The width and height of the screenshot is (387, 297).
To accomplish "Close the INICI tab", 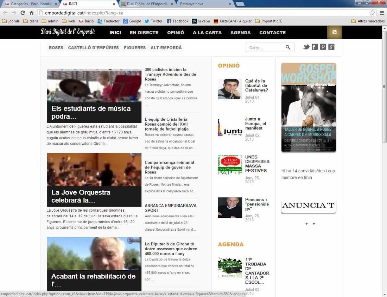I will 114,4.
